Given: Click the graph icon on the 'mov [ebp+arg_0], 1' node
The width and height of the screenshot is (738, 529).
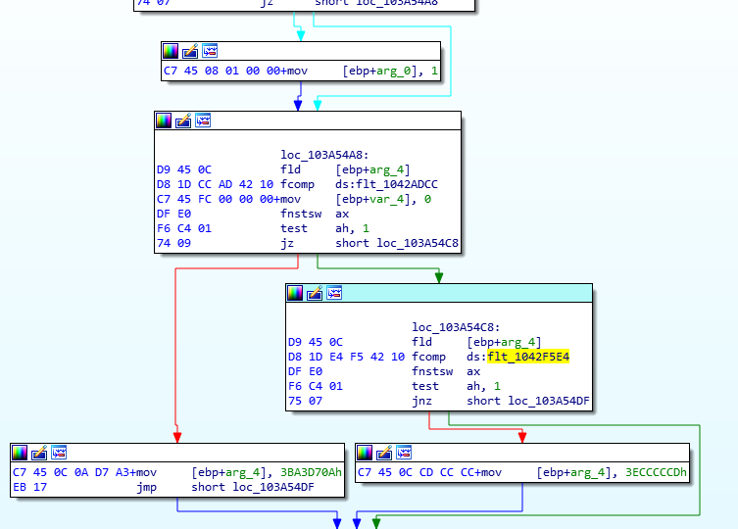Looking at the screenshot, I should pyautogui.click(x=210, y=51).
